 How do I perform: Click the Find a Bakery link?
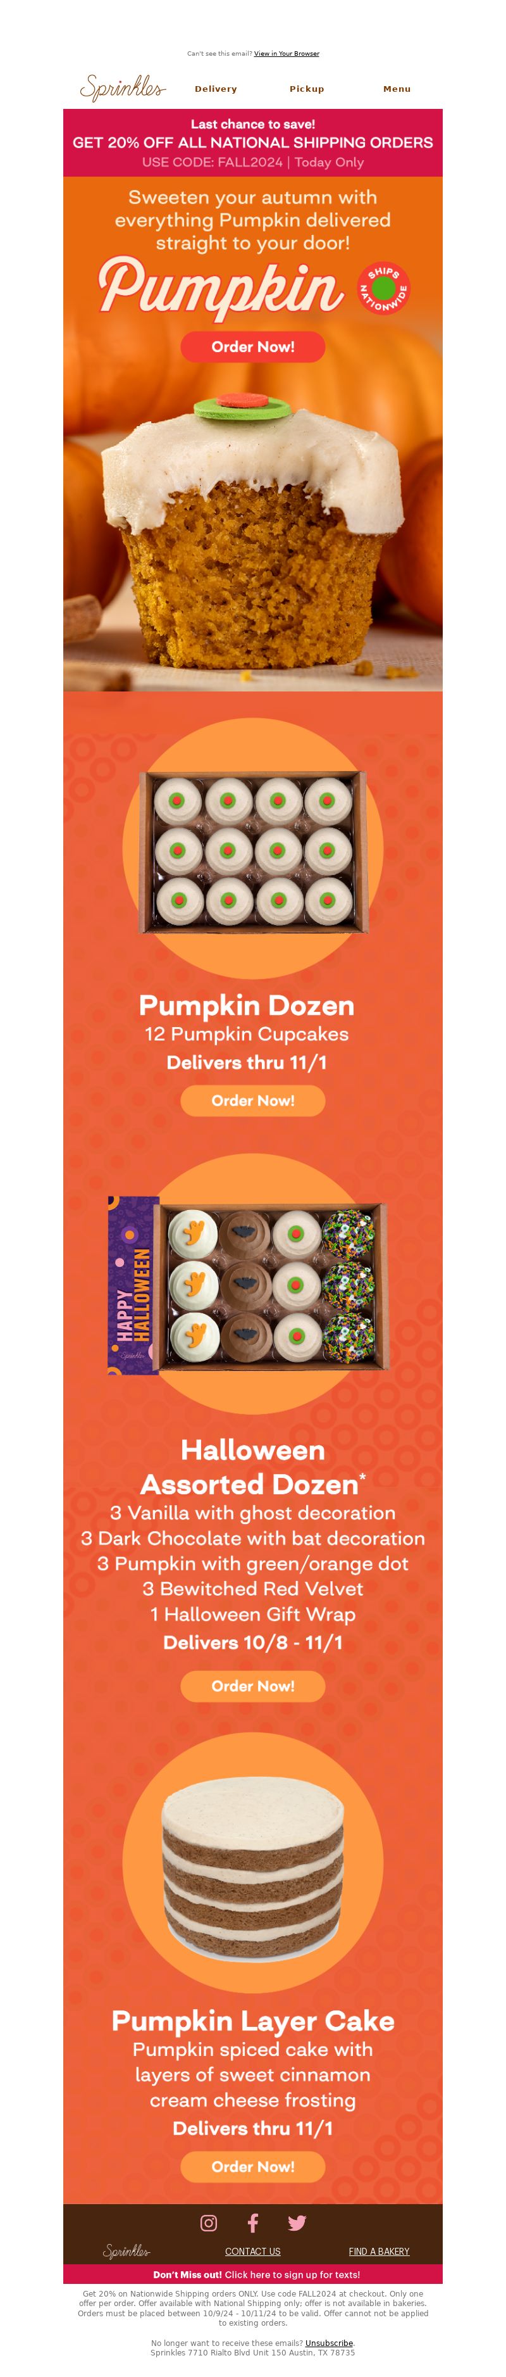coord(379,2252)
